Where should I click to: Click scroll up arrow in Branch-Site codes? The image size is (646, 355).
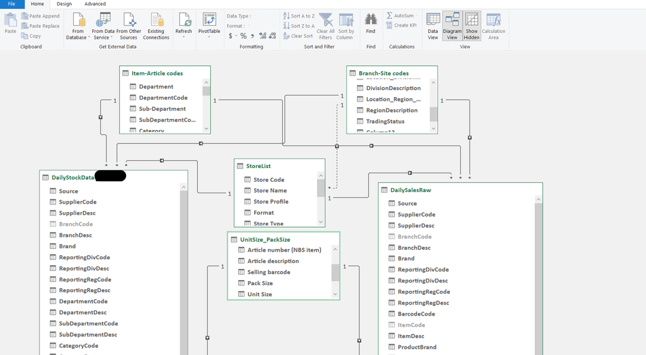(x=433, y=83)
